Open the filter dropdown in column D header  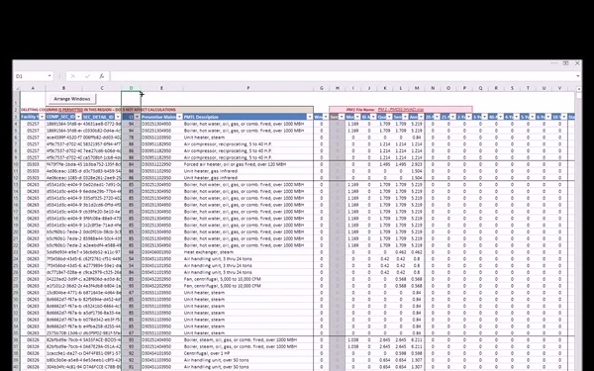(x=138, y=117)
